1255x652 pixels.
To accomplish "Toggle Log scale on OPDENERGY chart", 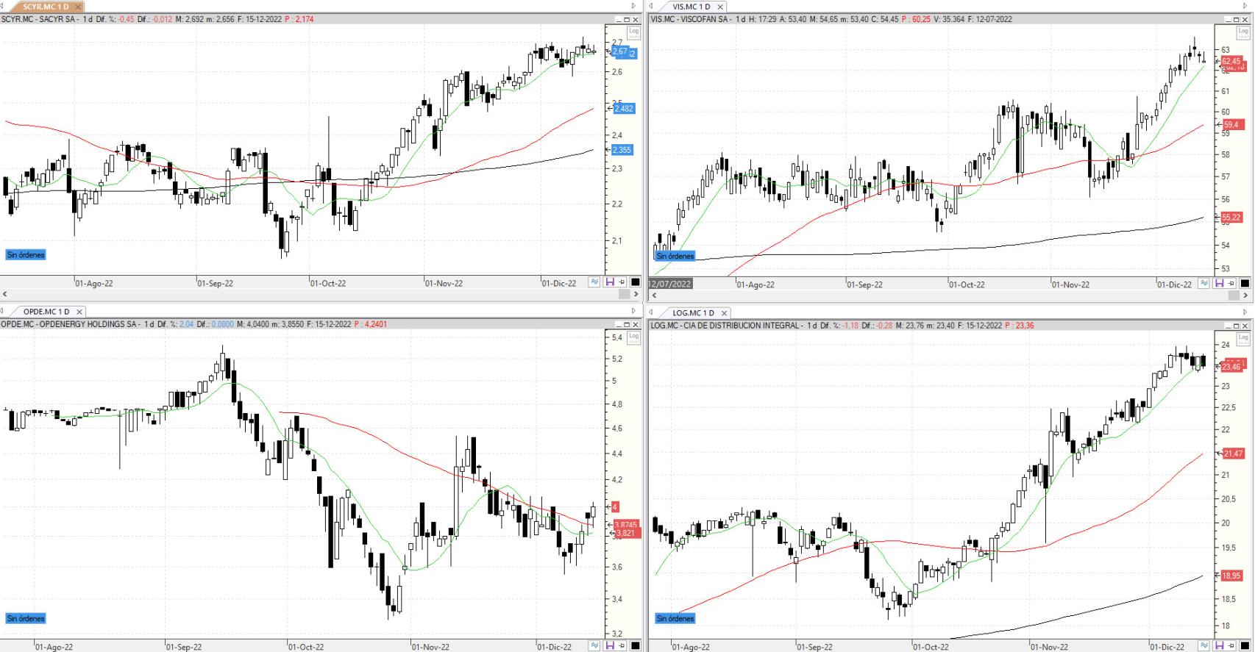I will coord(633,337).
